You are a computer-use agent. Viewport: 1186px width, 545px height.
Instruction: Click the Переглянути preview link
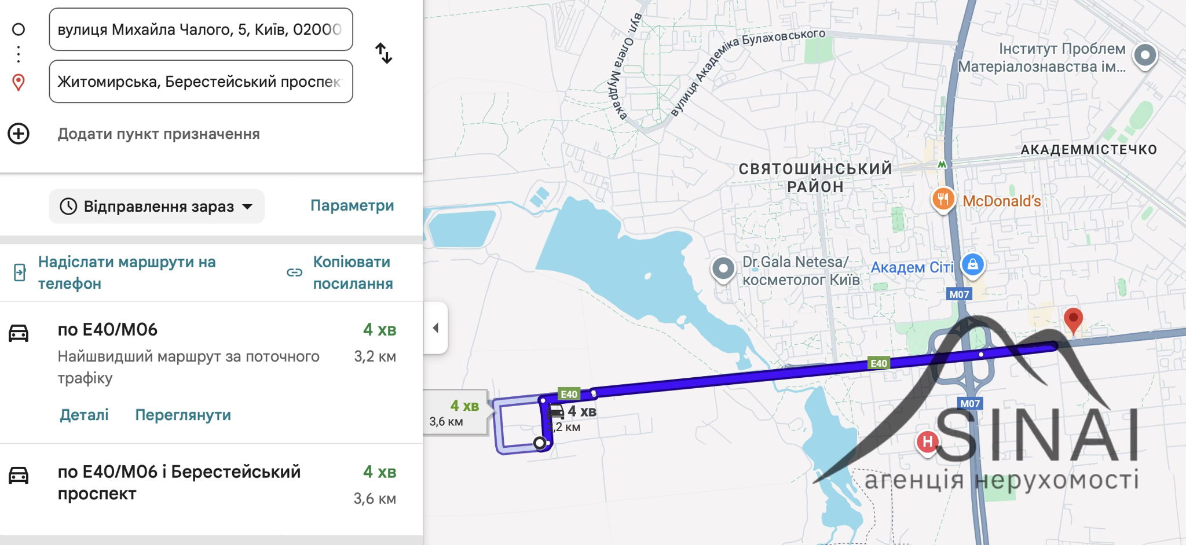tap(183, 415)
